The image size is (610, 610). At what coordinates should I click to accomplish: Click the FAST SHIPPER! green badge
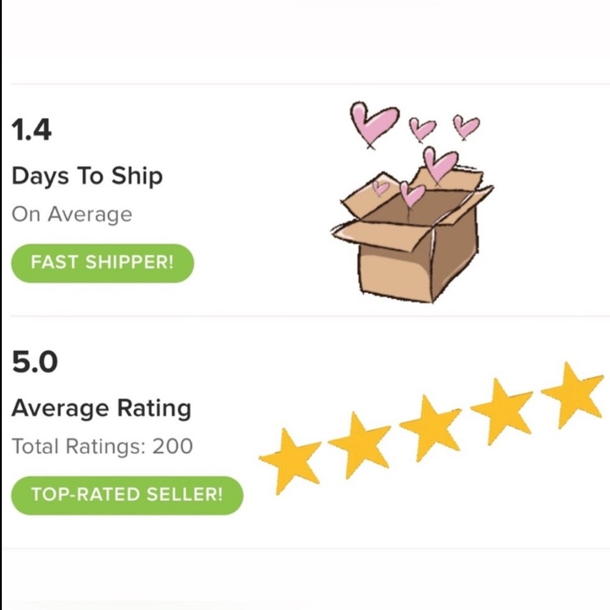pyautogui.click(x=102, y=263)
